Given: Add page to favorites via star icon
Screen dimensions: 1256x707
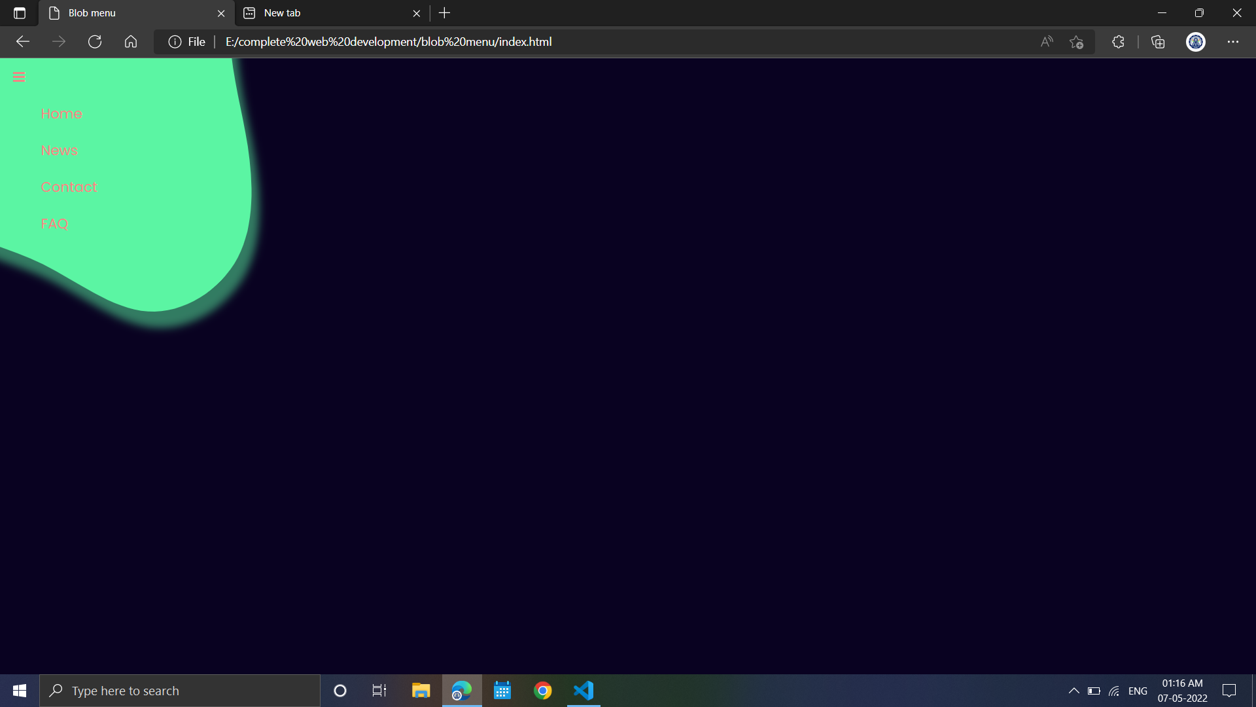Looking at the screenshot, I should (1076, 41).
